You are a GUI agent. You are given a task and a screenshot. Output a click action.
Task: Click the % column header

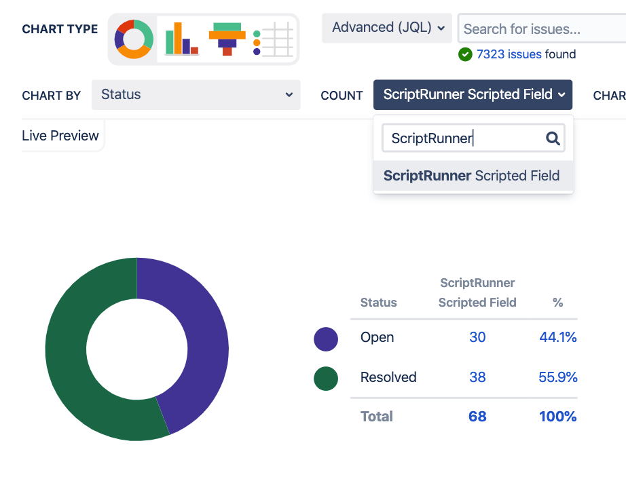(x=557, y=303)
